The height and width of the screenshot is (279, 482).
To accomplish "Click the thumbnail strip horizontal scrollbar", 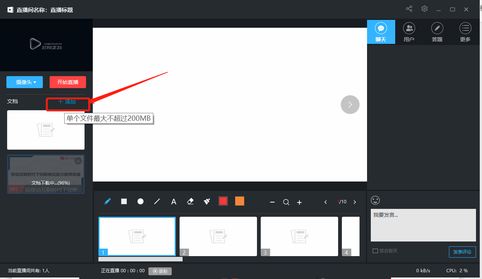I will tap(141, 259).
